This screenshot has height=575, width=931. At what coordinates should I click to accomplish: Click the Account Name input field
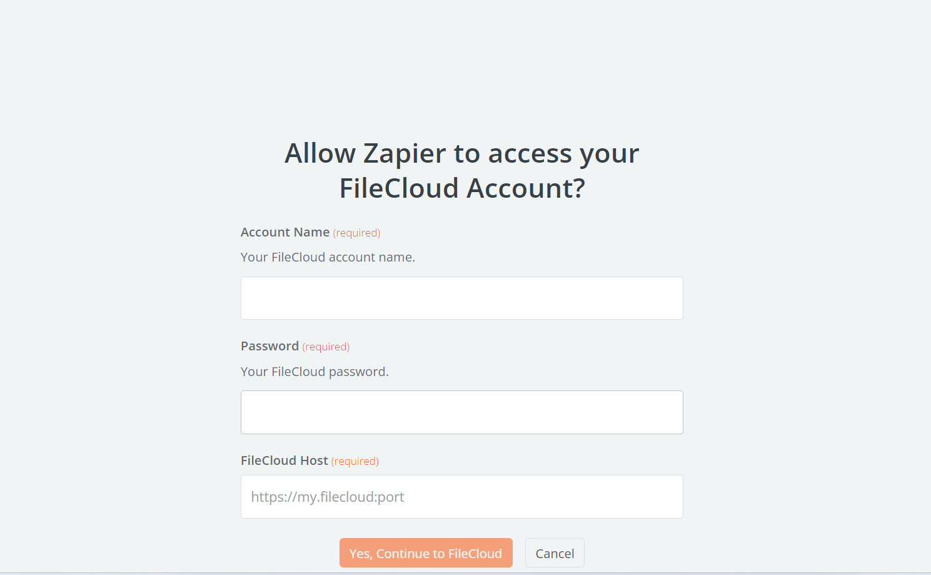pos(461,298)
